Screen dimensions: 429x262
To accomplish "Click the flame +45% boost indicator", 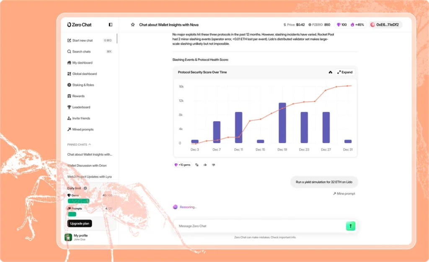I will (x=357, y=25).
